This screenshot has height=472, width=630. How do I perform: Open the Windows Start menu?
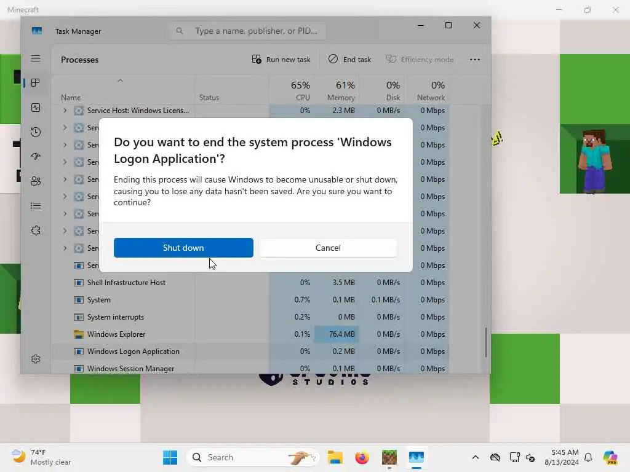170,457
